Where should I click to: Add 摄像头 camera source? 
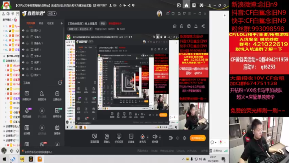click(x=107, y=138)
